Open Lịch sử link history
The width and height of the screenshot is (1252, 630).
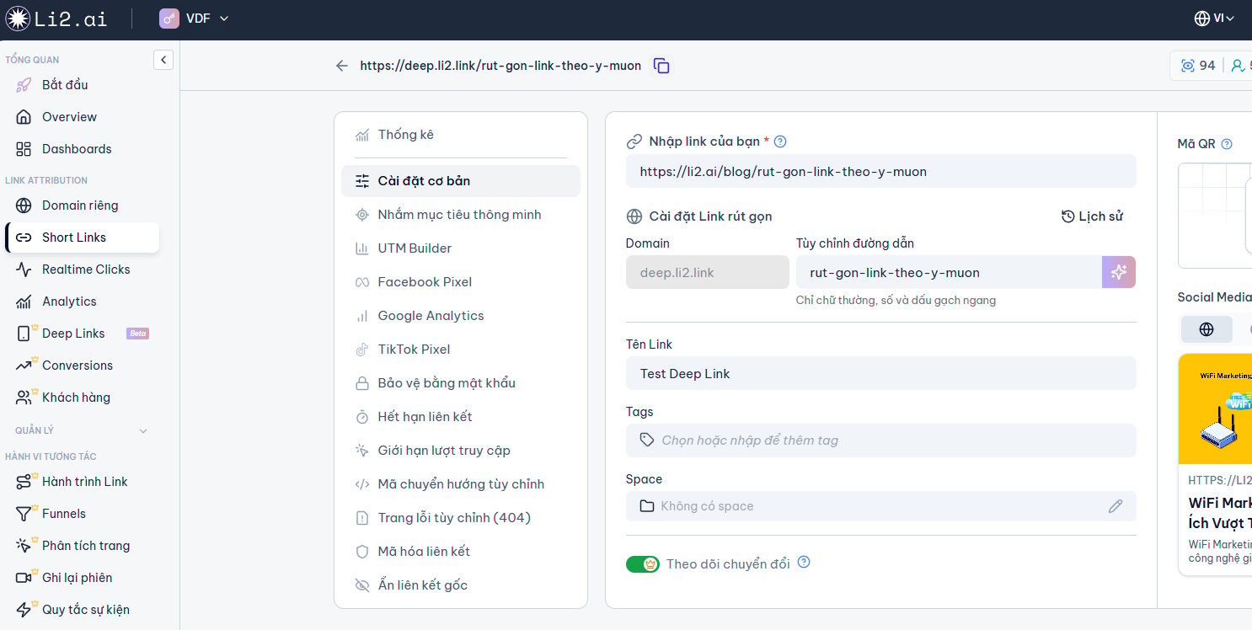point(1092,216)
